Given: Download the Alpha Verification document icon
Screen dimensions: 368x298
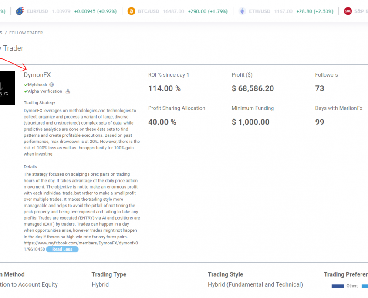Looking at the screenshot, I should pos(68,91).
